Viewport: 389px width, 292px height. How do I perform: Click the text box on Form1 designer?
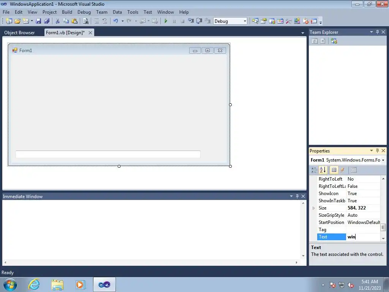pyautogui.click(x=108, y=154)
